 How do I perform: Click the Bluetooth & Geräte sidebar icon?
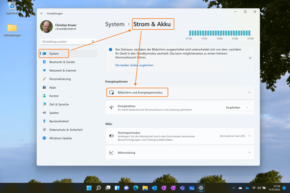pos(44,62)
